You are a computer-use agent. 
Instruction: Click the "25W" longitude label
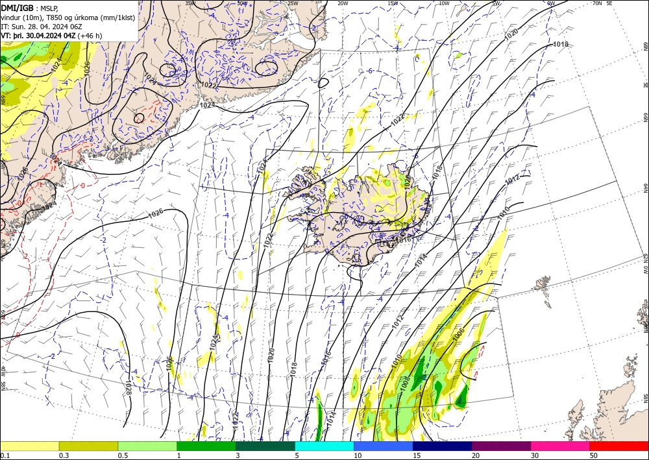point(293,3)
